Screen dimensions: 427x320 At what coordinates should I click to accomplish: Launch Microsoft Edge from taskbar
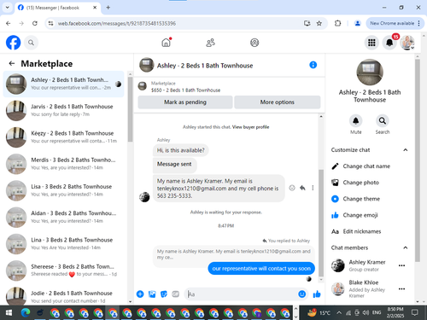coord(26,313)
